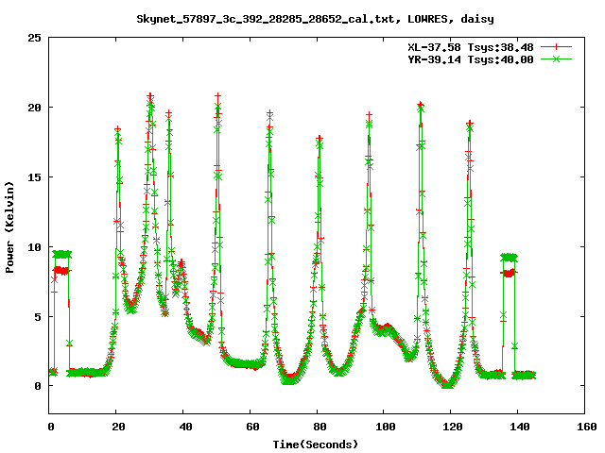Click the peak near 50 seconds
This screenshot has height=453, width=605.
click(218, 96)
